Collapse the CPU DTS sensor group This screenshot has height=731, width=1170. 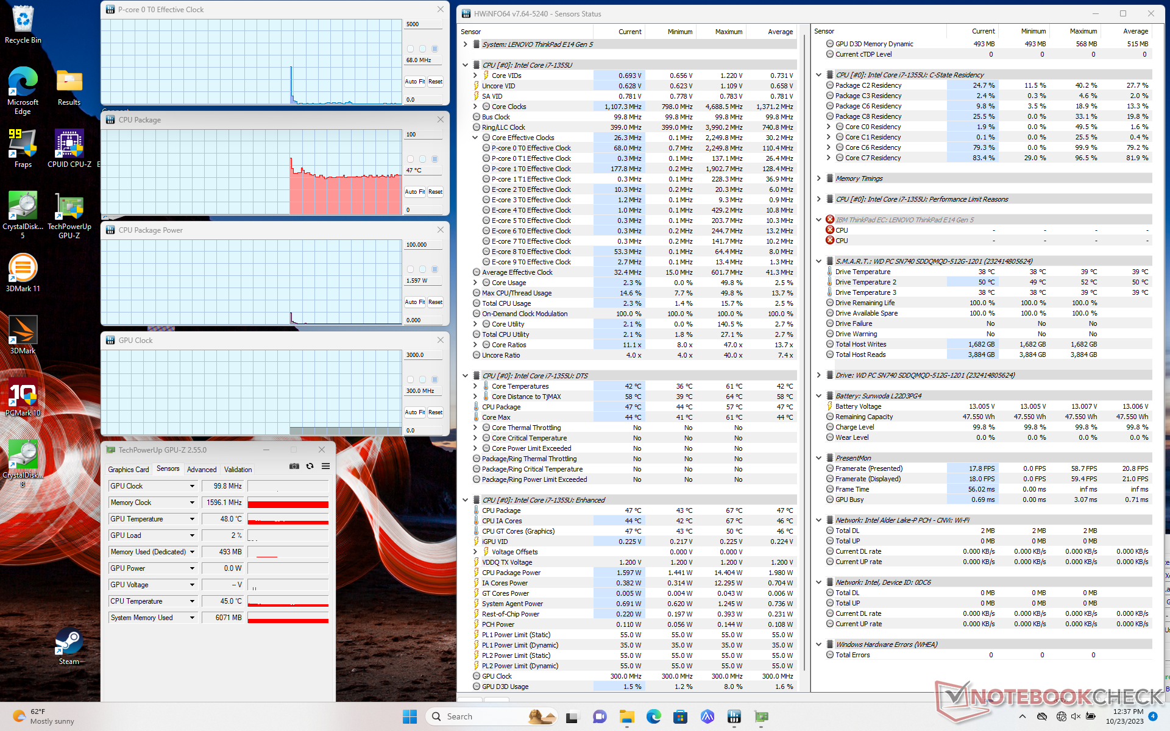point(466,376)
